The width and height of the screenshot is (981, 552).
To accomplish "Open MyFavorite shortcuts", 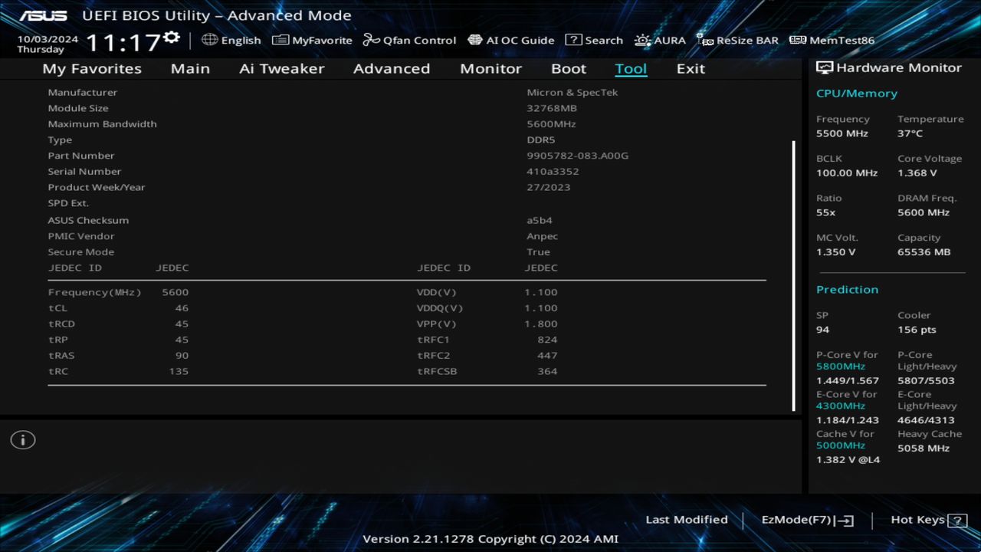I will tap(312, 40).
